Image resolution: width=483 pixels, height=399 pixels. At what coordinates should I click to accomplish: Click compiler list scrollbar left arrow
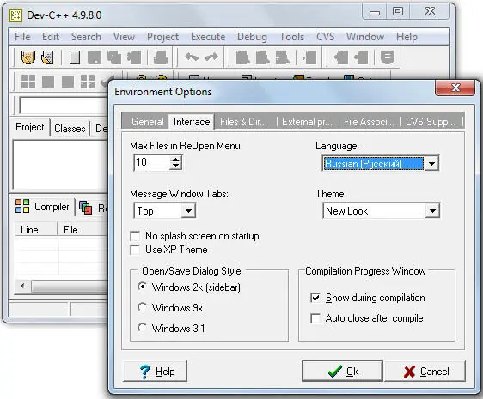[x=23, y=286]
